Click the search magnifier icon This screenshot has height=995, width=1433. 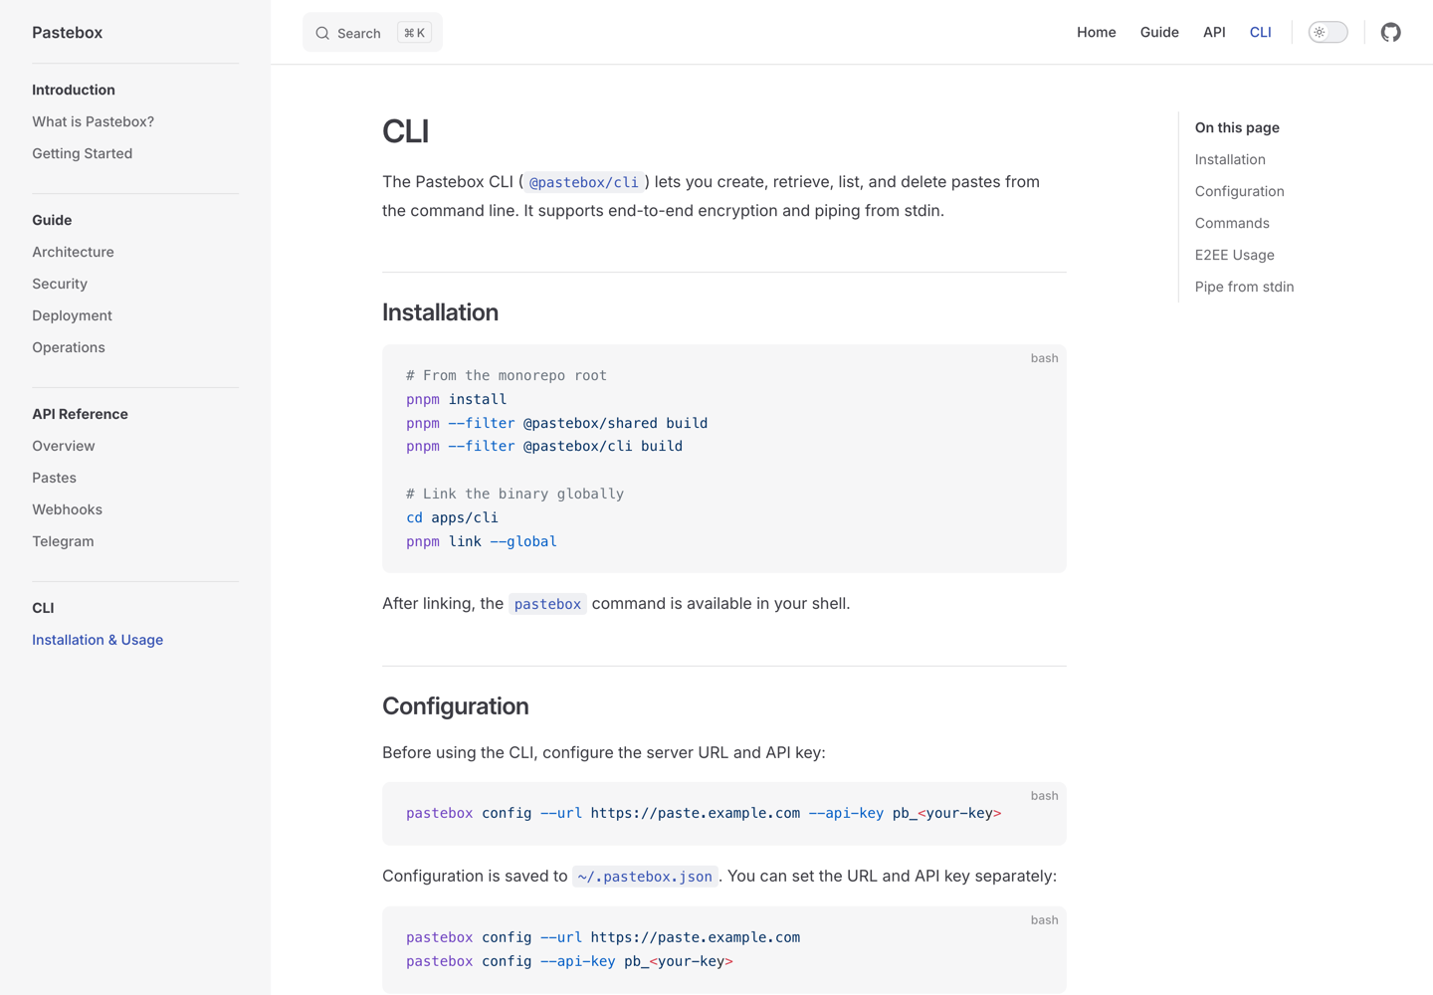[322, 33]
